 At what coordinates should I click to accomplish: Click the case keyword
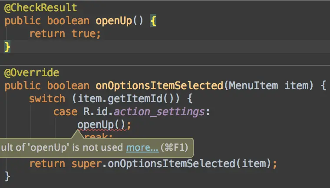click(65, 112)
